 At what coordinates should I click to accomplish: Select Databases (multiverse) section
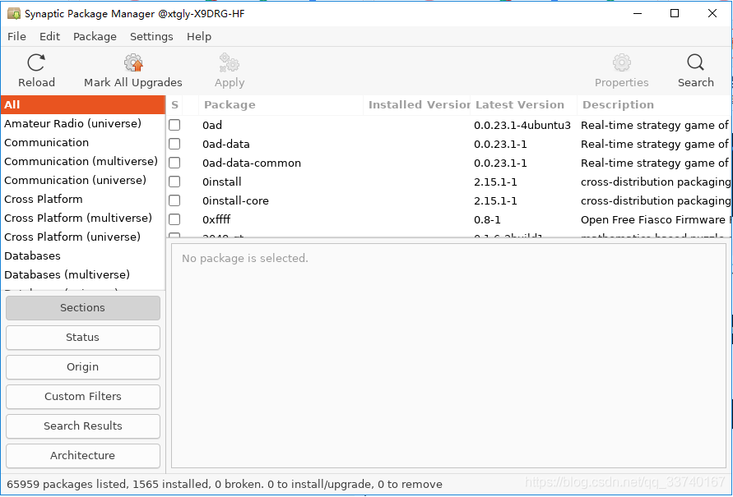[83, 274]
